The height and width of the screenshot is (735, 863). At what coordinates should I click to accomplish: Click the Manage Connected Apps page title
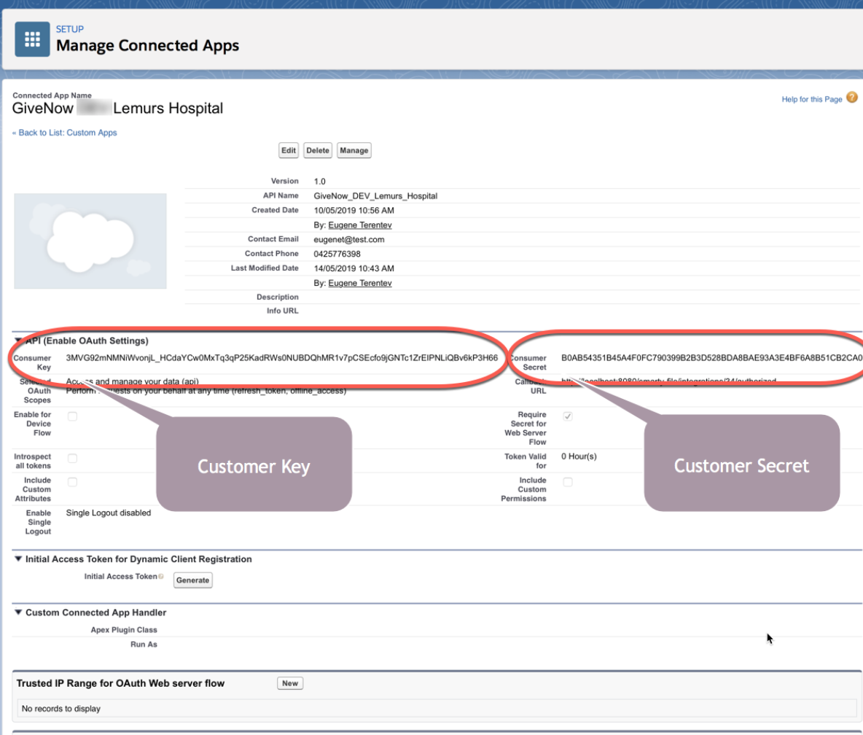tap(147, 46)
